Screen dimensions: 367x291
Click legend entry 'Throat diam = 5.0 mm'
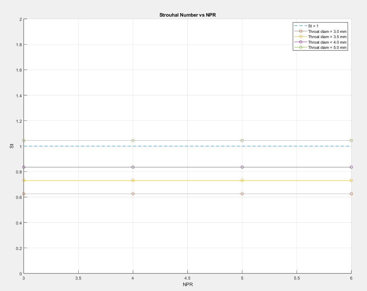pos(327,48)
